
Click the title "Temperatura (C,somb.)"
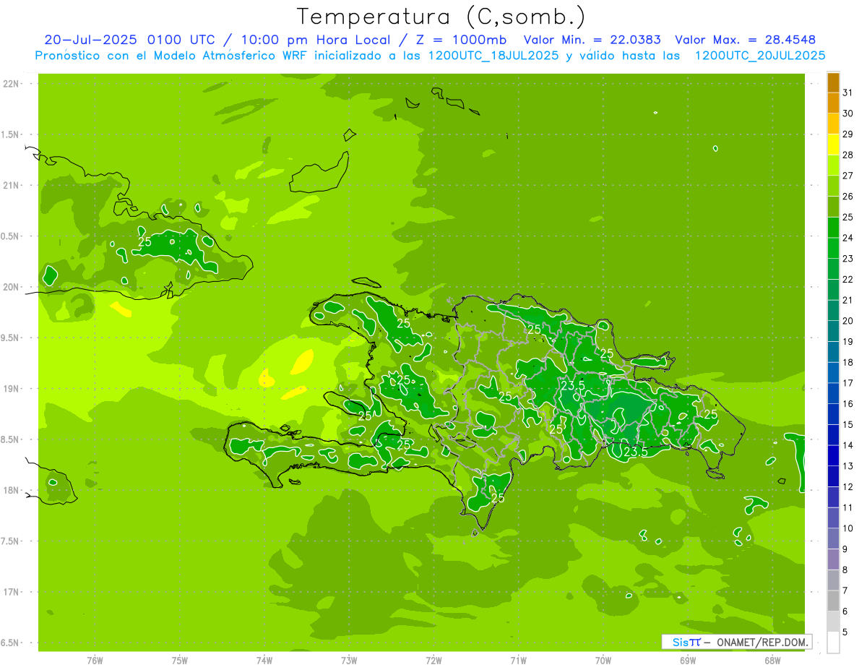tap(441, 17)
